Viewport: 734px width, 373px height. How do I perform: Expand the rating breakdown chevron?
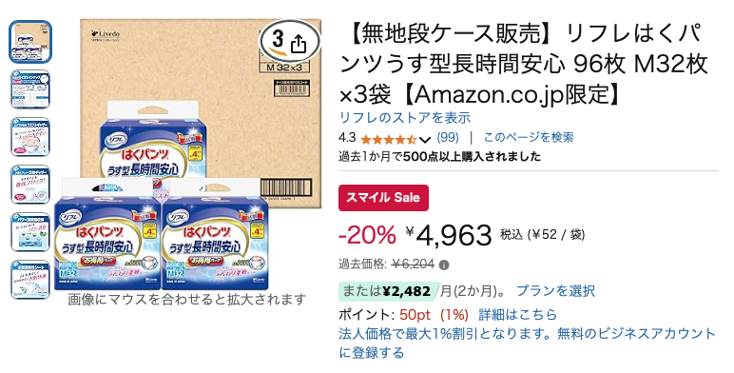coord(425,139)
